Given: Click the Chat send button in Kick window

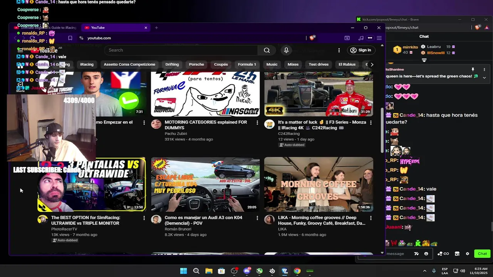Looking at the screenshot, I should point(482,254).
